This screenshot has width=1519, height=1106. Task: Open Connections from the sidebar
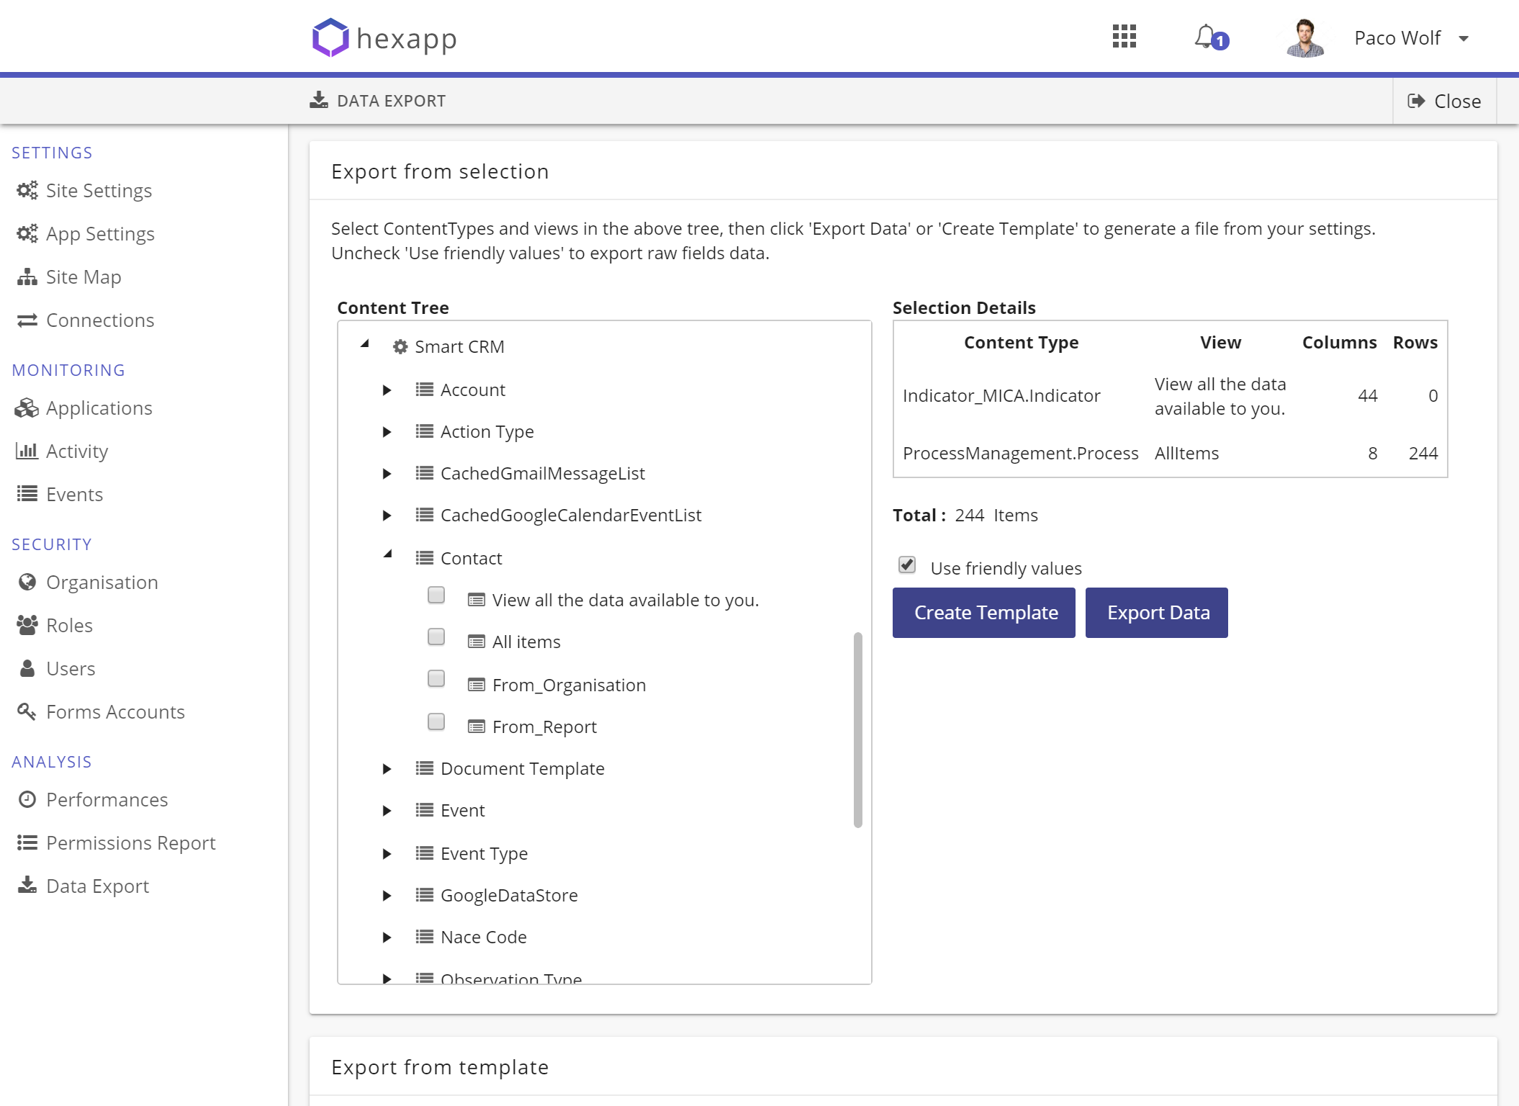100,320
